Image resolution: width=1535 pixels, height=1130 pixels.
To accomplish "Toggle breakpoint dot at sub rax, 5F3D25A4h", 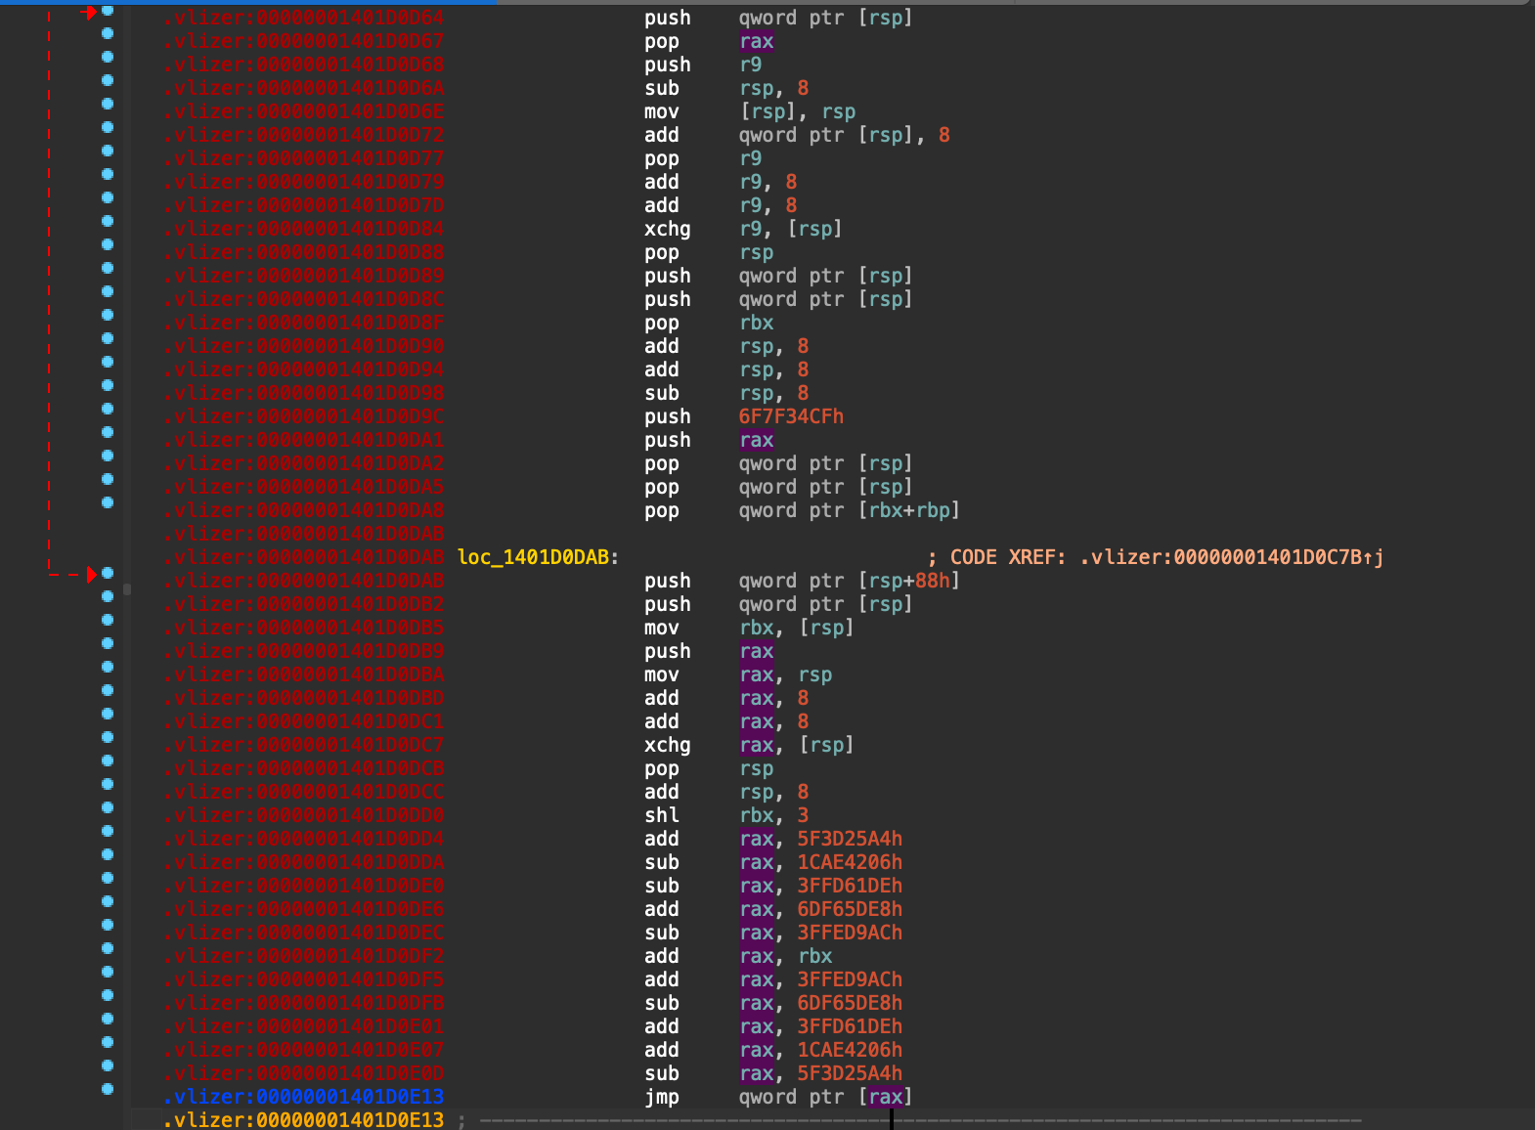I will [x=108, y=1065].
